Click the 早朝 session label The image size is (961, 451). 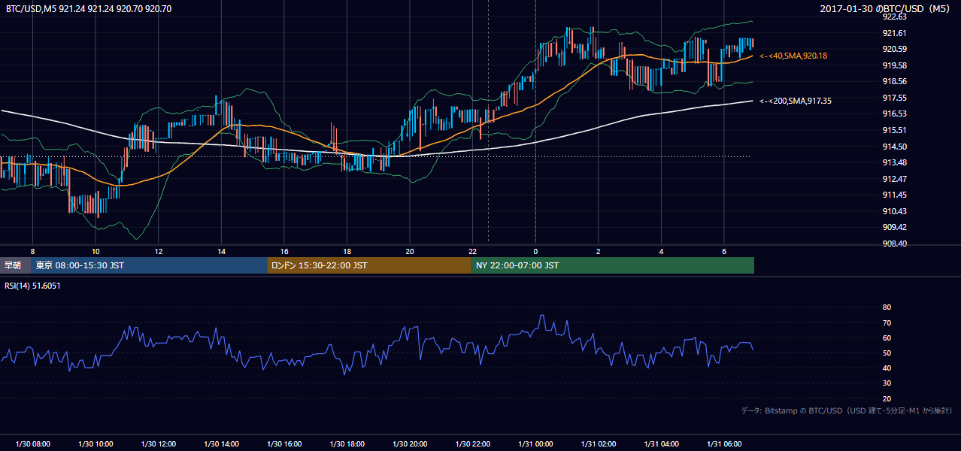(13, 265)
